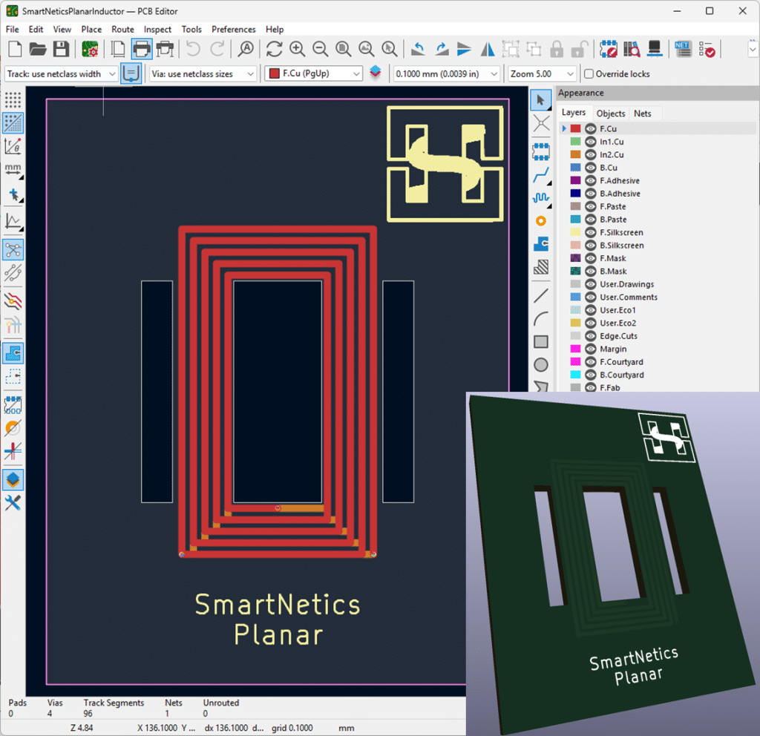
Task: Open the grid size 0.1000 mm dropdown
Action: [446, 73]
